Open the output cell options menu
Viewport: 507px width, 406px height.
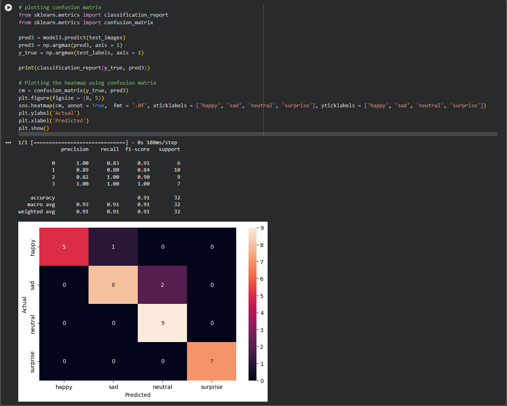(x=8, y=143)
